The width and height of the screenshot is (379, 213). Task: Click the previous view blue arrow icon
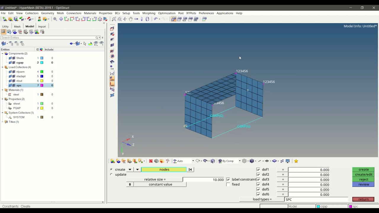pos(61,19)
